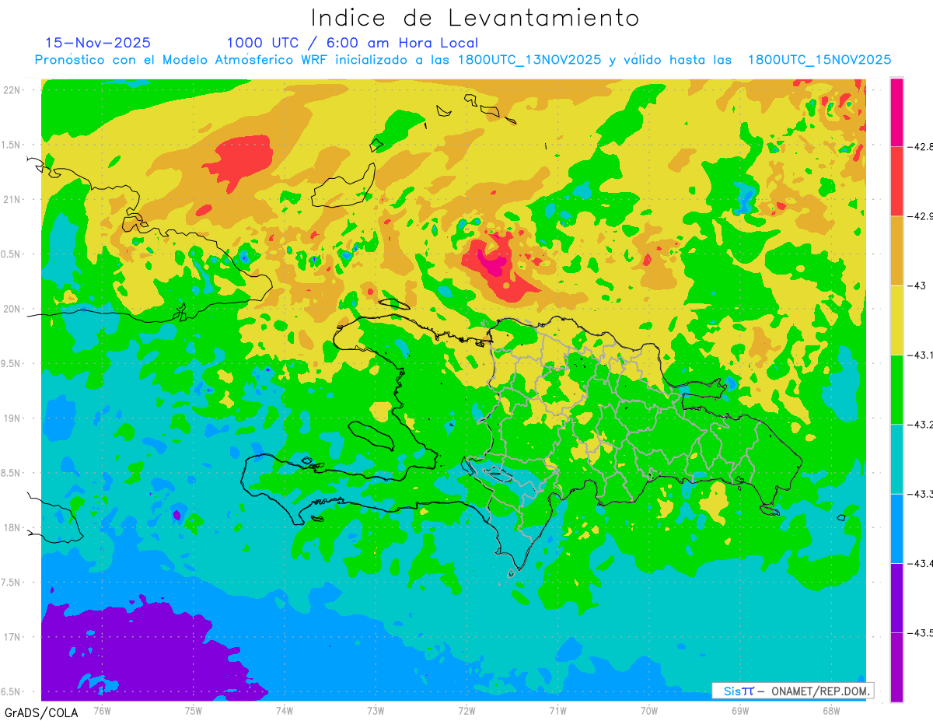Click the 7.5N latitude label

(11, 583)
